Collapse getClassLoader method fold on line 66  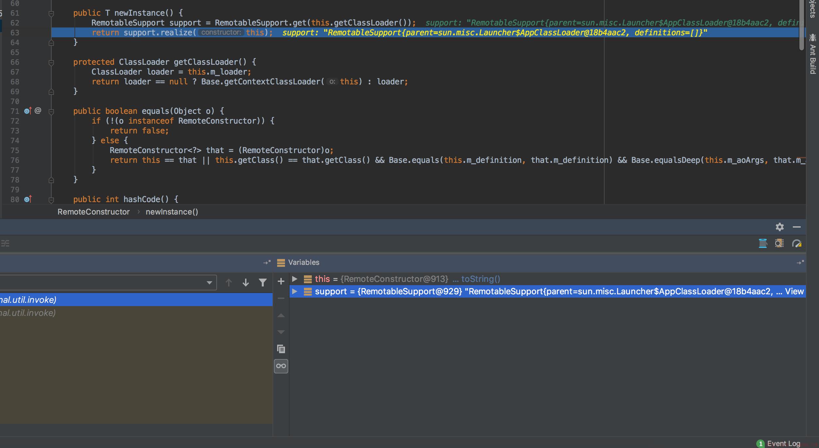click(51, 62)
